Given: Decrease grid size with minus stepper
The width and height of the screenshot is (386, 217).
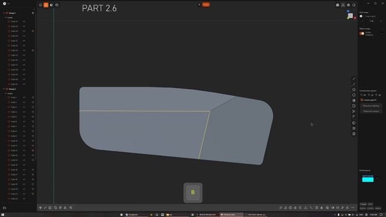Looking at the screenshot, I should pyautogui.click(x=362, y=21).
